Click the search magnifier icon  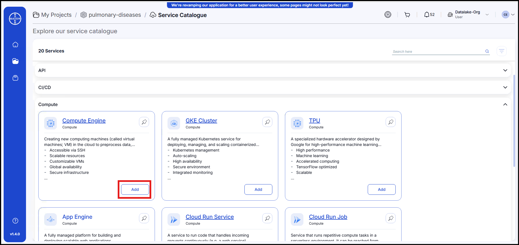tap(487, 51)
